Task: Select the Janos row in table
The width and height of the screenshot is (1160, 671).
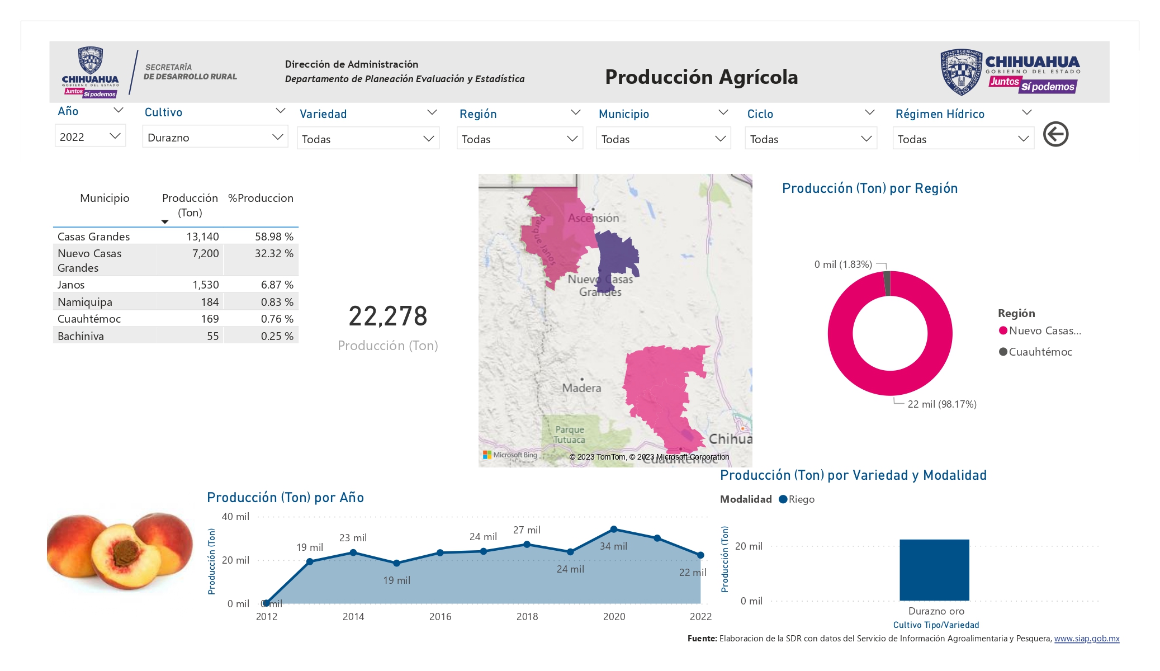Action: coord(176,285)
